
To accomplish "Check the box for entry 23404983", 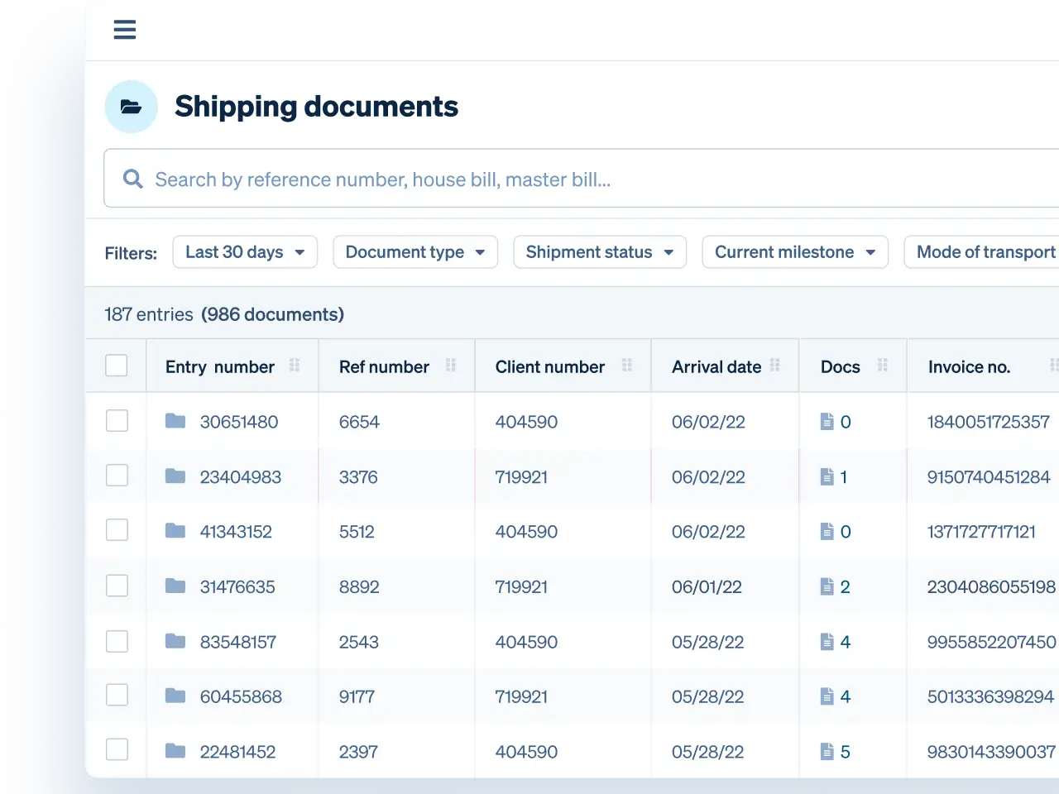I will click(x=117, y=476).
